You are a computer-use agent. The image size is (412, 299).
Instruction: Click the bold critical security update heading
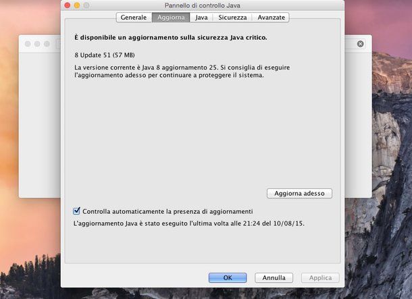pyautogui.click(x=171, y=38)
